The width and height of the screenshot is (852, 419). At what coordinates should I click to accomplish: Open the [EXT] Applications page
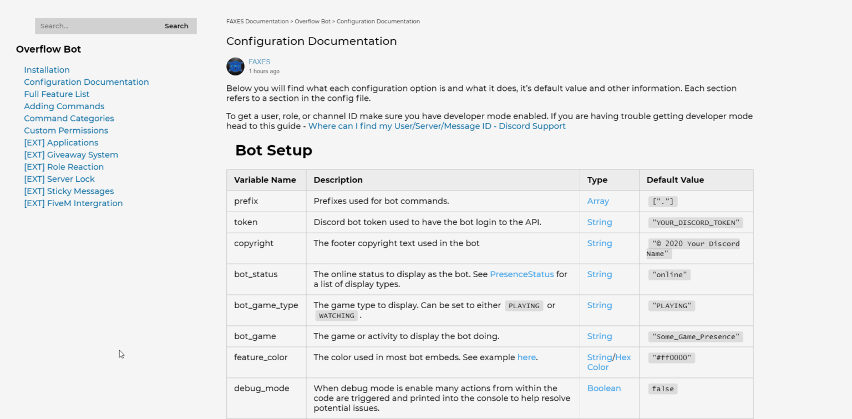61,142
